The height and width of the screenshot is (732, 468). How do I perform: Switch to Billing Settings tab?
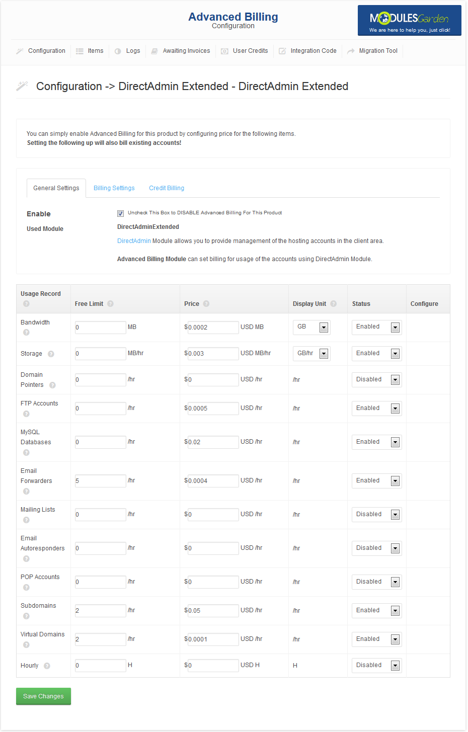(x=114, y=188)
